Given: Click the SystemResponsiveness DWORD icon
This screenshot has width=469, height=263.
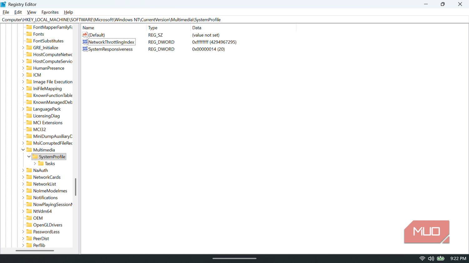Looking at the screenshot, I should pyautogui.click(x=85, y=49).
